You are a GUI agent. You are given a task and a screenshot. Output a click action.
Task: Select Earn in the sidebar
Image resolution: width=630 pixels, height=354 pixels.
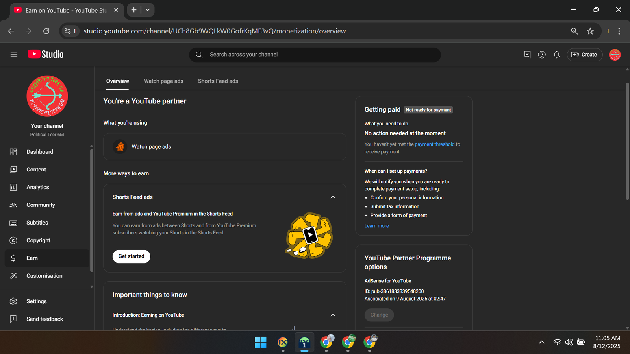(47, 258)
